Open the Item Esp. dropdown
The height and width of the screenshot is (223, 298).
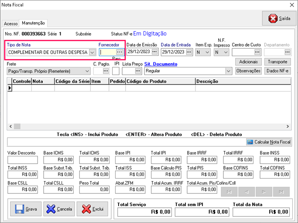[x=207, y=52]
